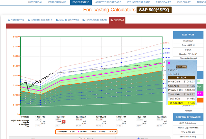Switch to the Normal Multiple calculator tab

point(40,20)
